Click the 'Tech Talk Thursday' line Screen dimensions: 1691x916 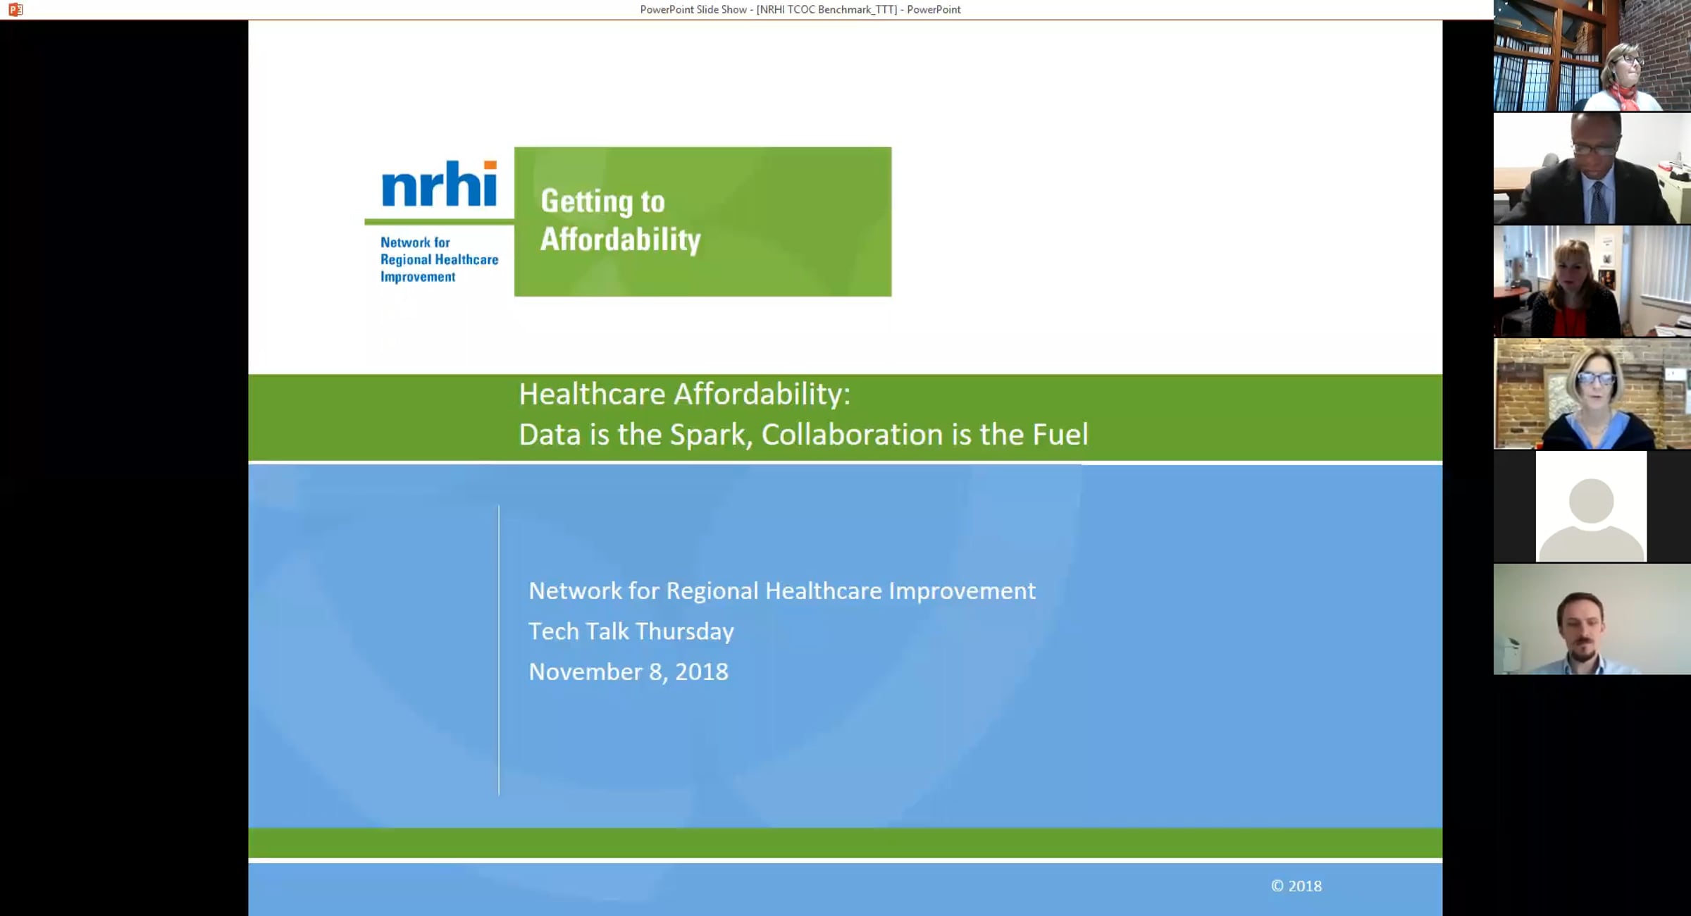[631, 631]
